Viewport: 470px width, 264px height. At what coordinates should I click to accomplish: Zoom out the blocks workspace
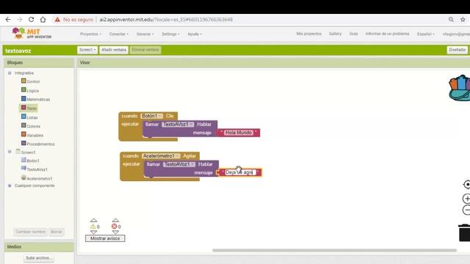pos(466,210)
